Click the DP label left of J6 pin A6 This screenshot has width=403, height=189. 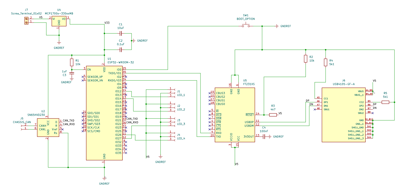click(x=308, y=100)
